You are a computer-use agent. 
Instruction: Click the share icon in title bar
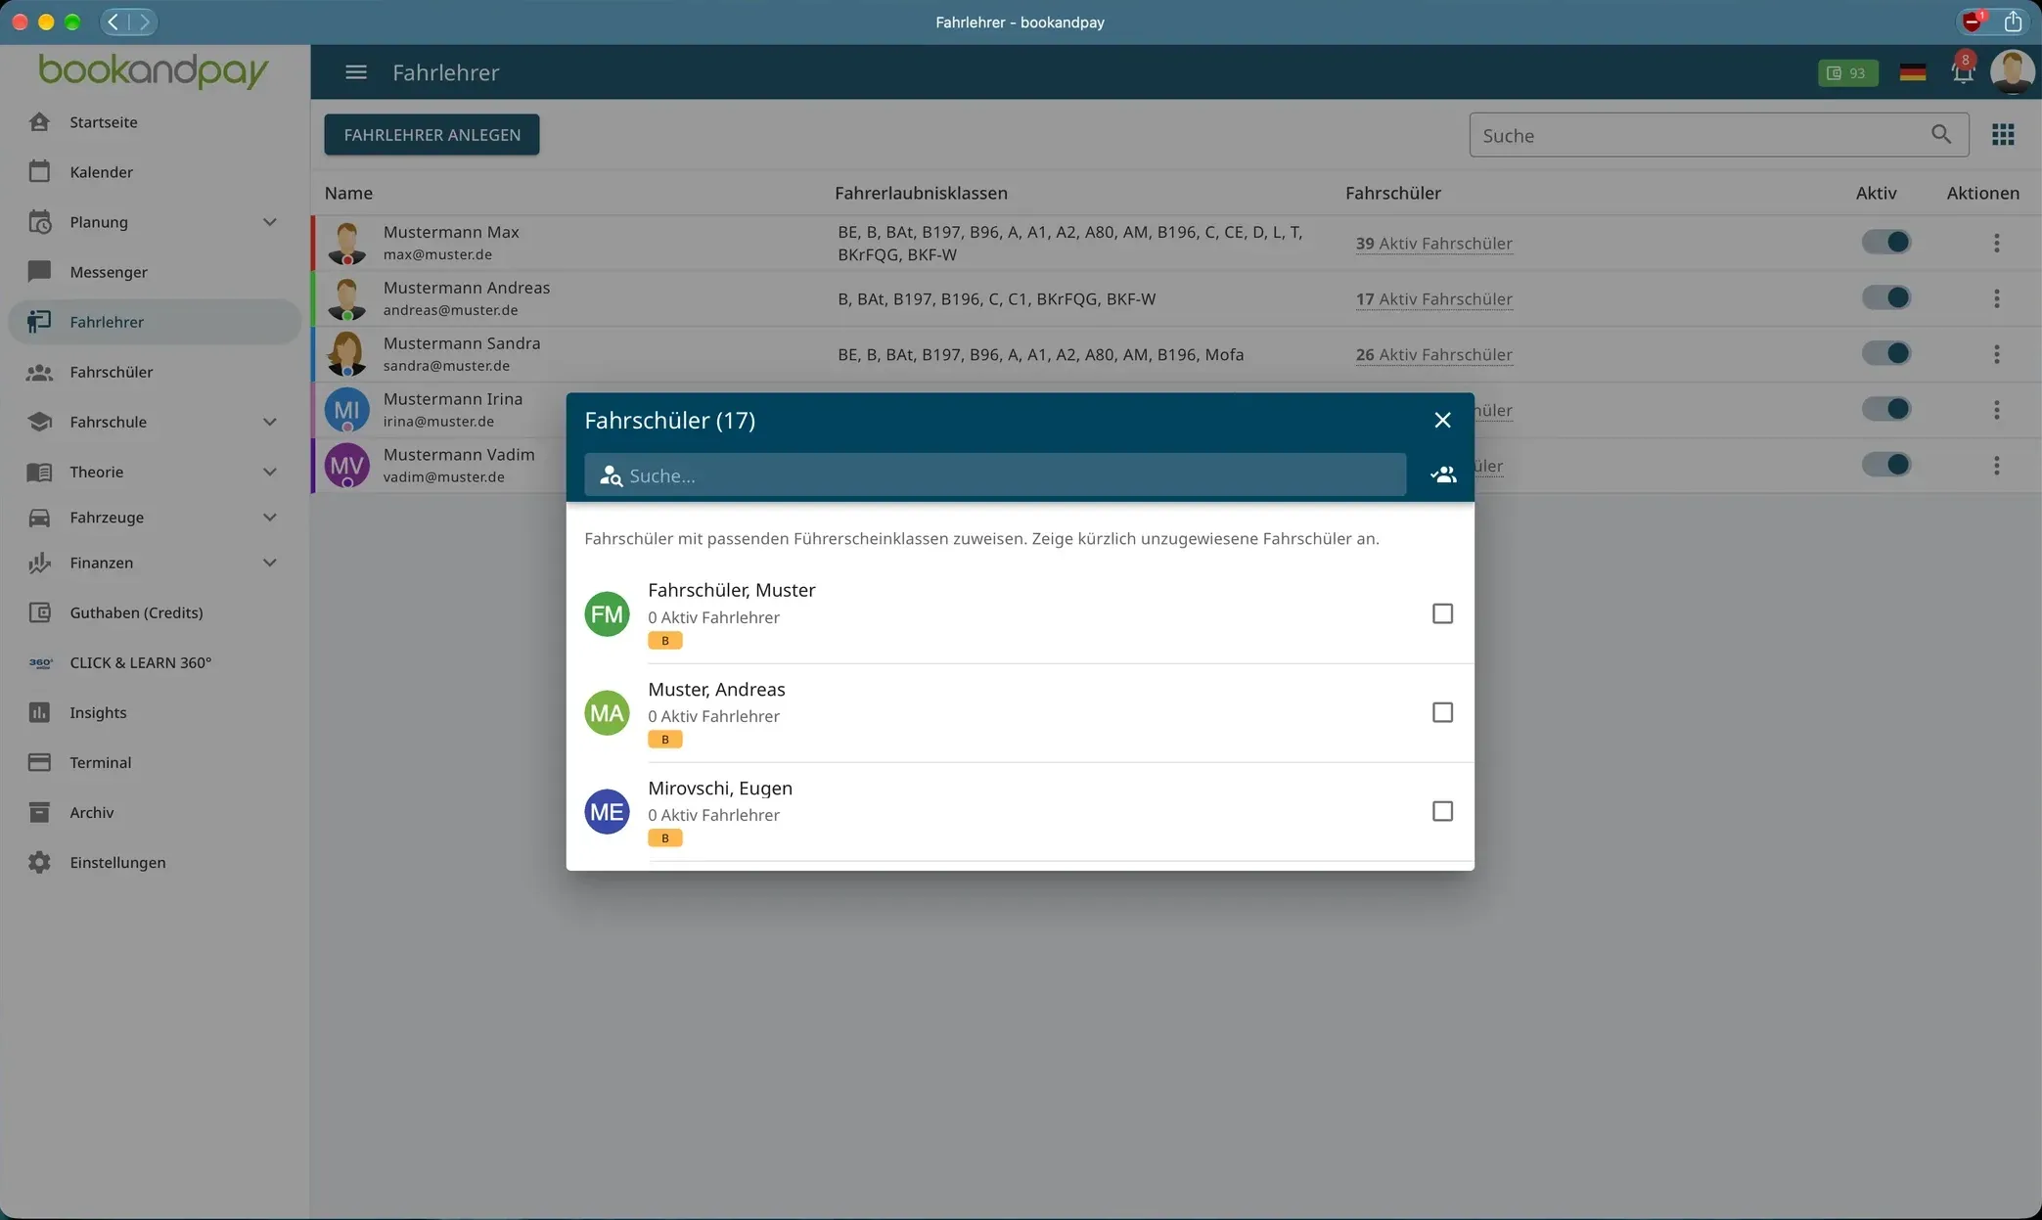(2013, 22)
